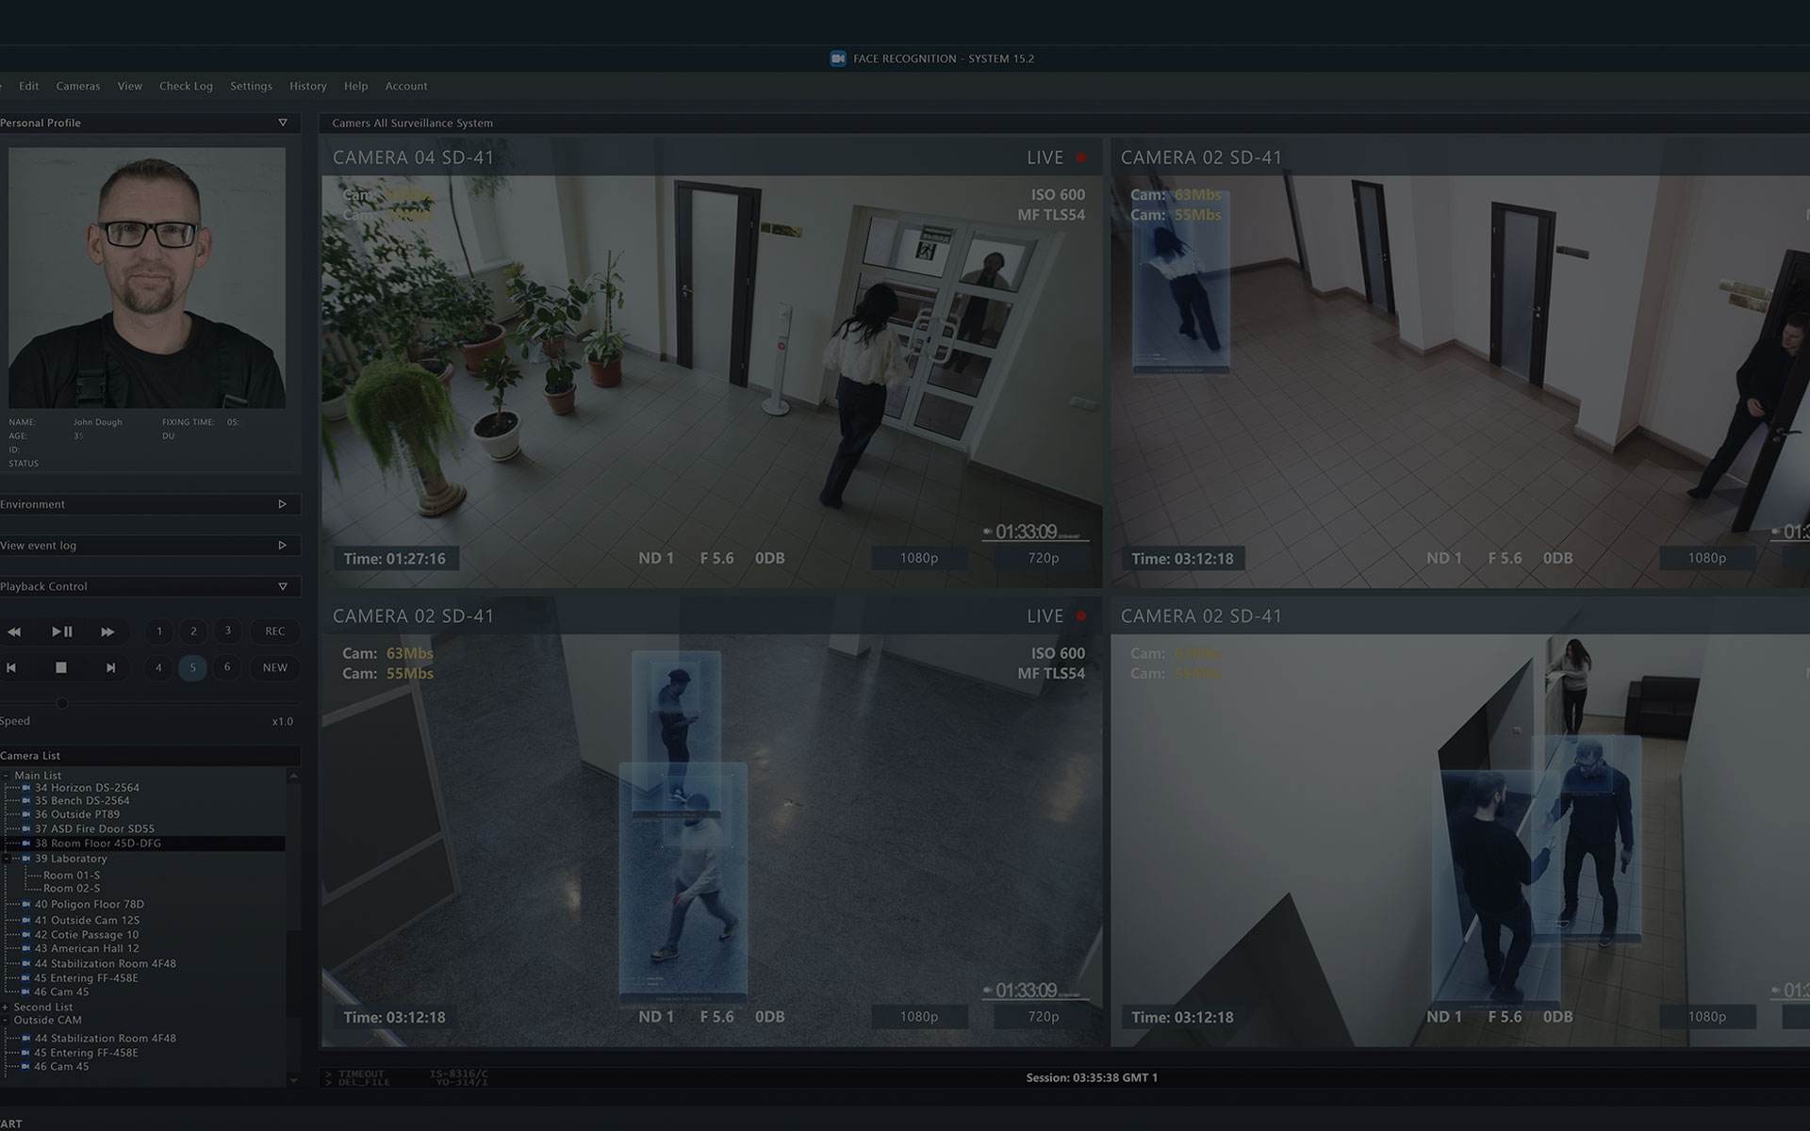Viewport: 1810px width, 1131px height.
Task: Click camera icon next to 41 Outside Cam 12S
Action: coord(26,920)
